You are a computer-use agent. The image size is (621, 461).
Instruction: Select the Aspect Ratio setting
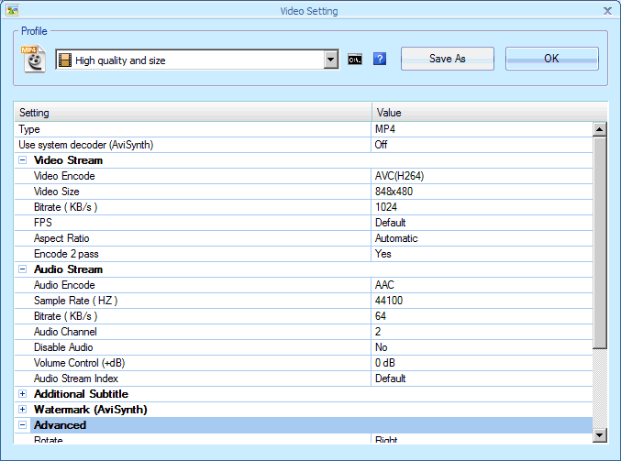coord(61,238)
